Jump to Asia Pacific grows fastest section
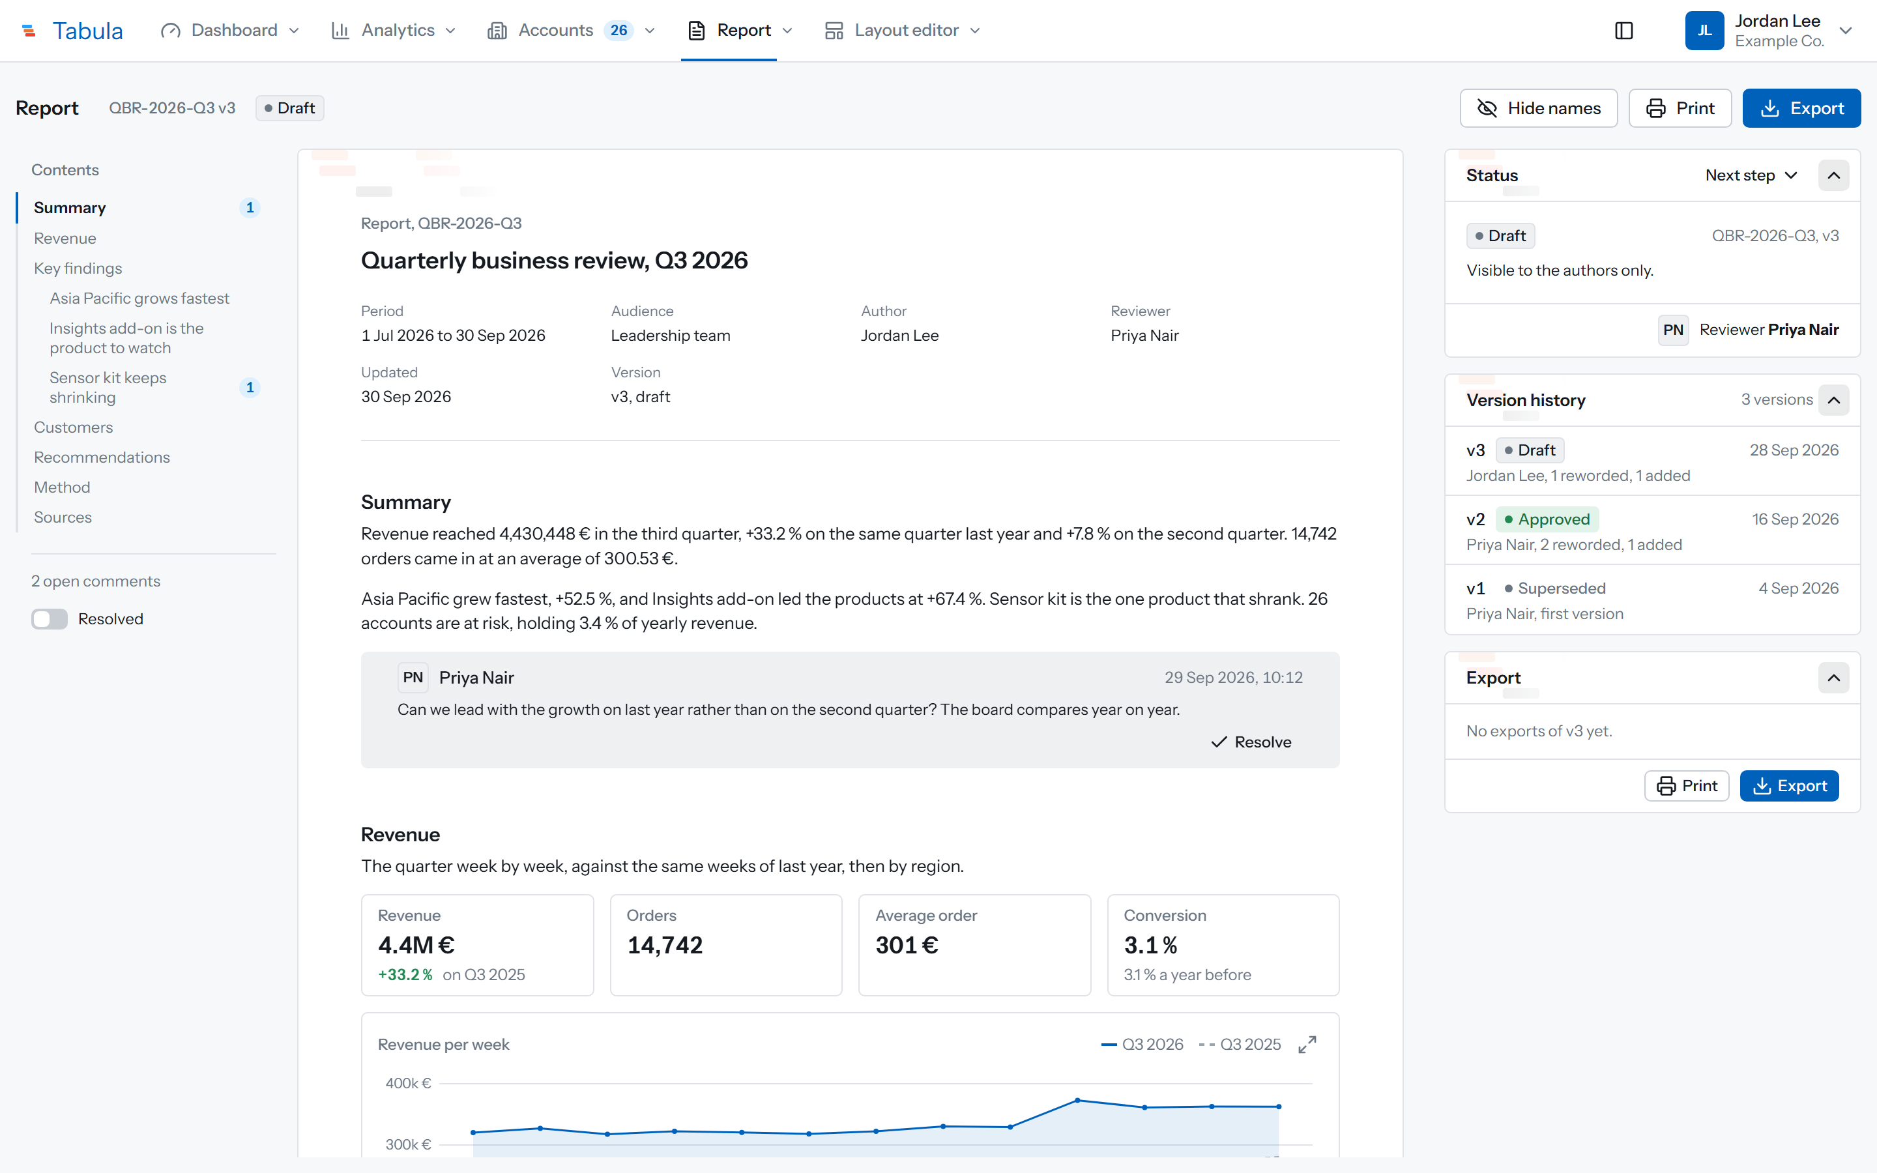1877x1173 pixels. (139, 298)
